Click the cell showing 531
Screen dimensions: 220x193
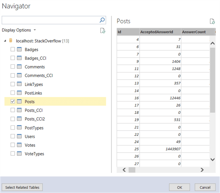click(160, 120)
